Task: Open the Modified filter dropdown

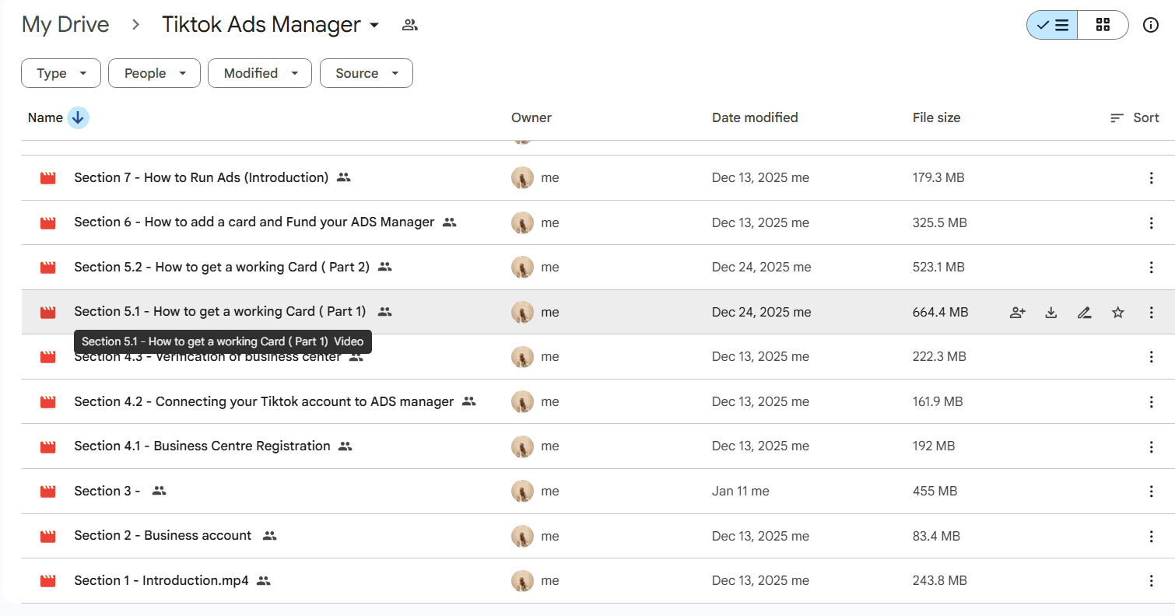Action: coord(259,72)
